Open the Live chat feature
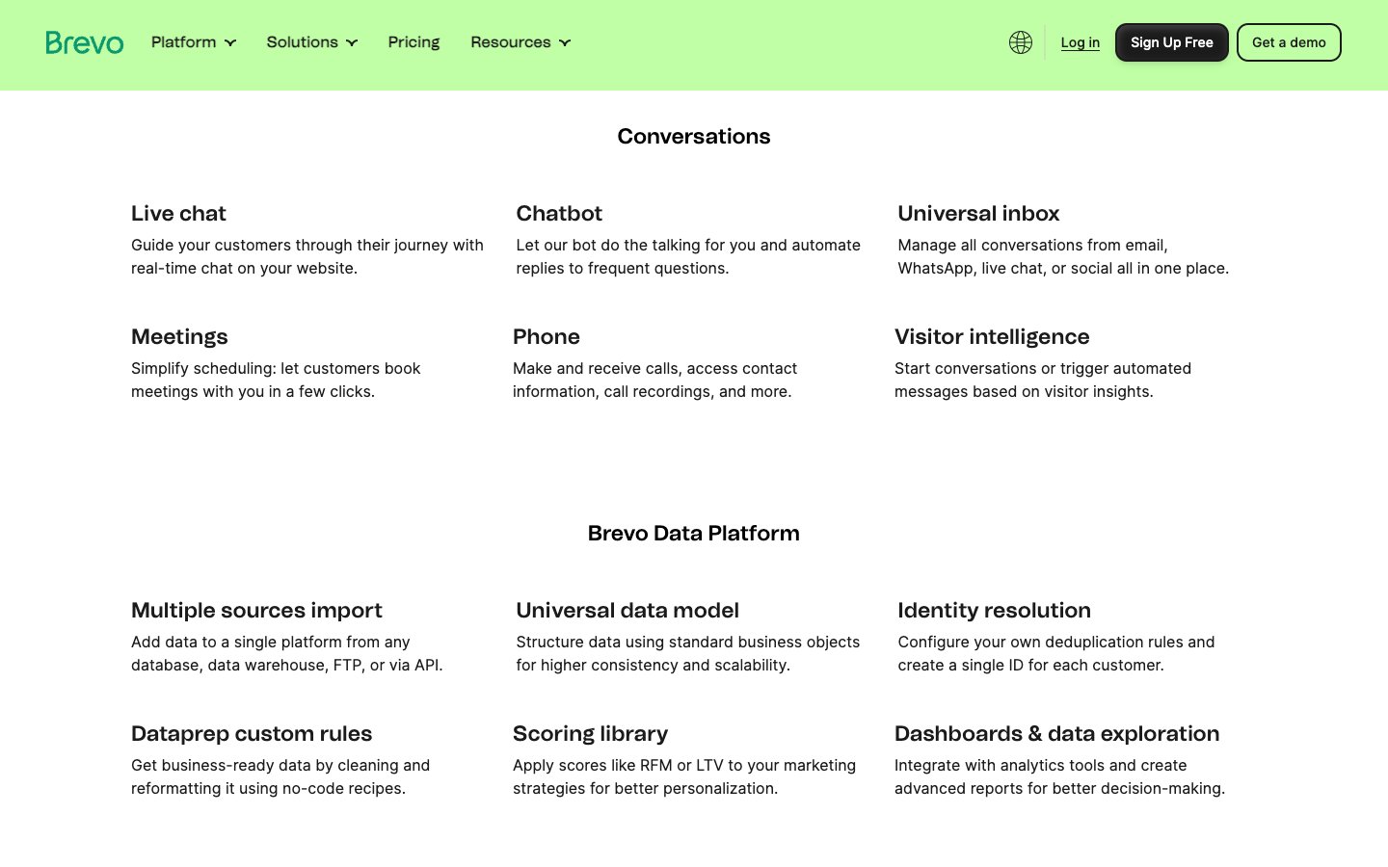 point(178,214)
